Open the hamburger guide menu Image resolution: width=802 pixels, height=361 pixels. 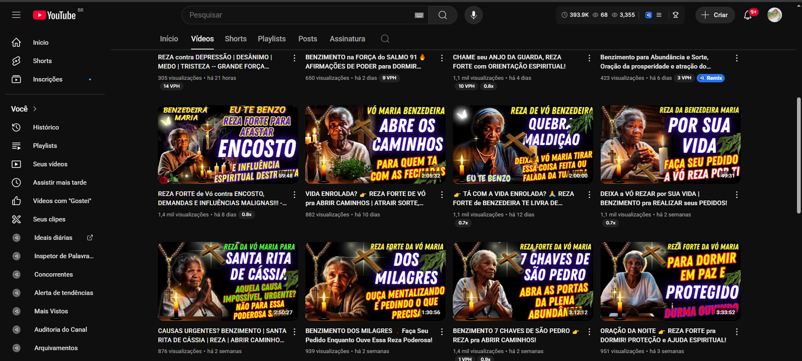[17, 15]
